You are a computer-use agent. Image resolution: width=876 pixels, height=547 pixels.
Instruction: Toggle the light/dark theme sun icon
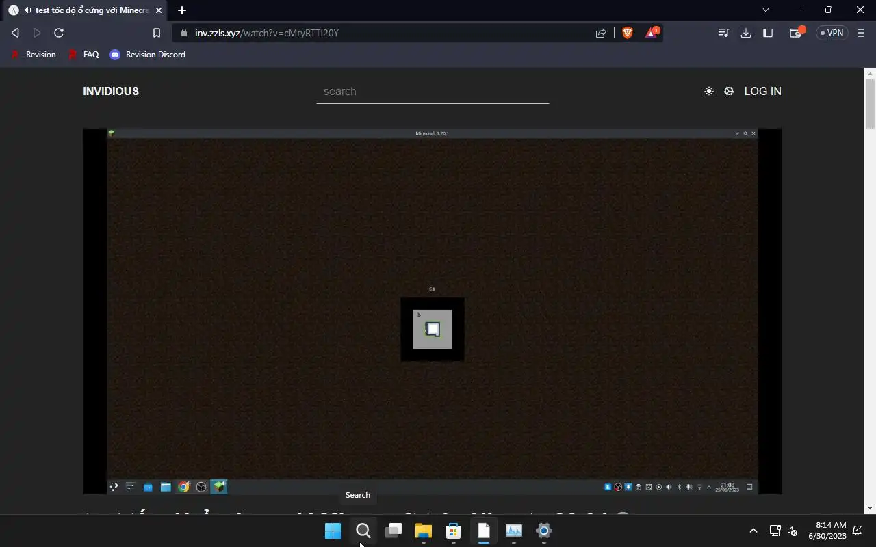(x=709, y=91)
